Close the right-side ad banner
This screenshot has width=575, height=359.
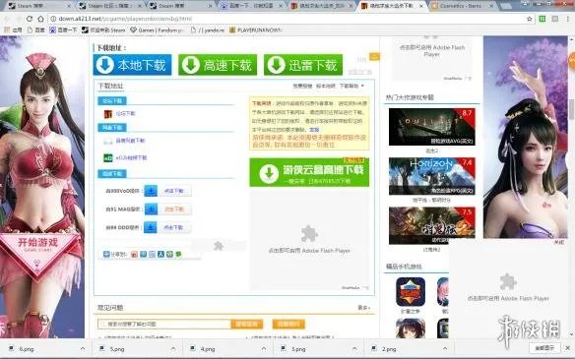pos(559,243)
